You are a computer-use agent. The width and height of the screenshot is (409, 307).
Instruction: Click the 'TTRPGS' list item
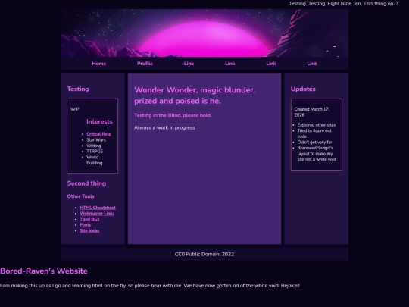(95, 152)
